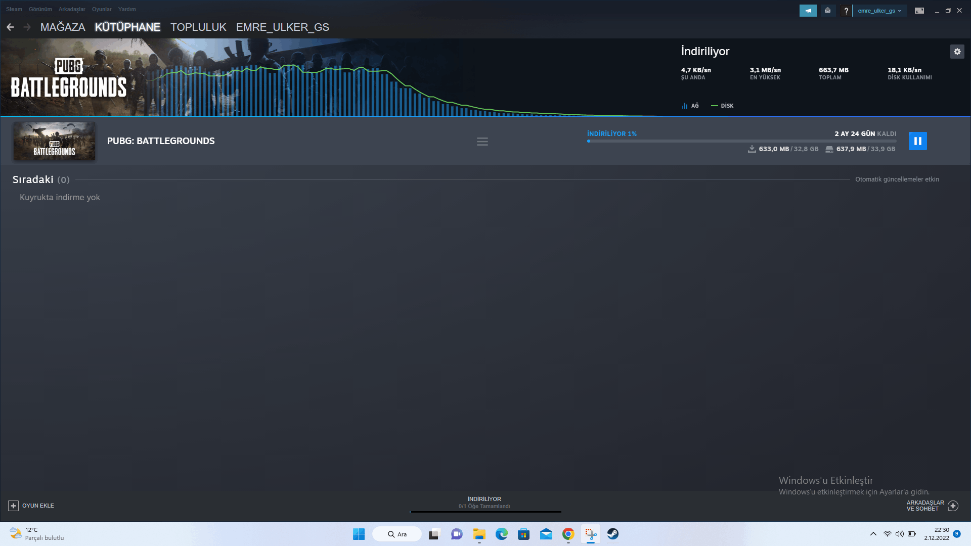Toggle the DİSK graph legend
This screenshot has width=971, height=546.
tap(722, 106)
